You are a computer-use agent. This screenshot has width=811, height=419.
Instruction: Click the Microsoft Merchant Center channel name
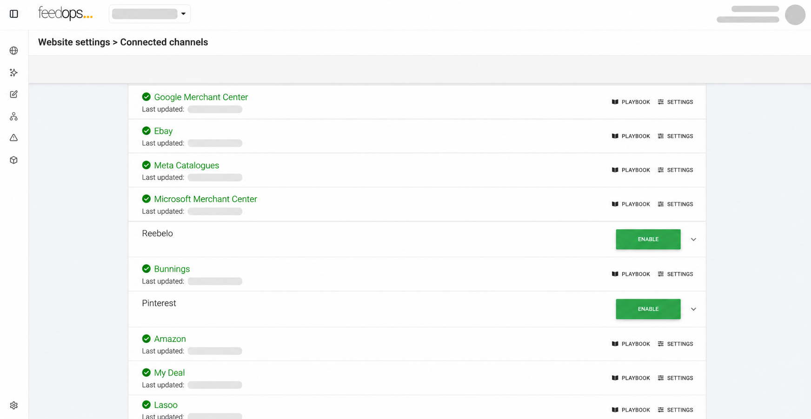206,199
